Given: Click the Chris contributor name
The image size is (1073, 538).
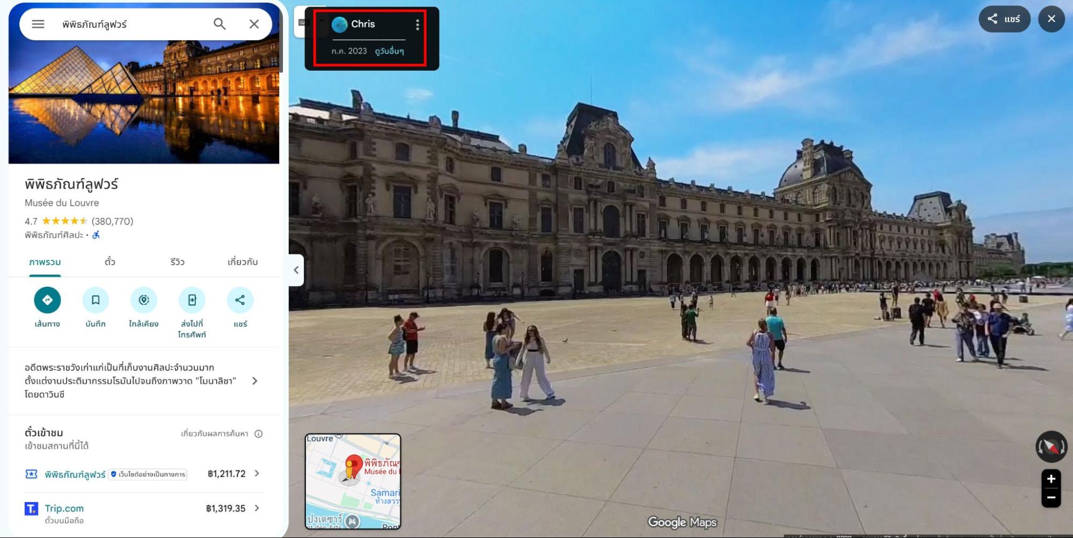Looking at the screenshot, I should point(363,24).
